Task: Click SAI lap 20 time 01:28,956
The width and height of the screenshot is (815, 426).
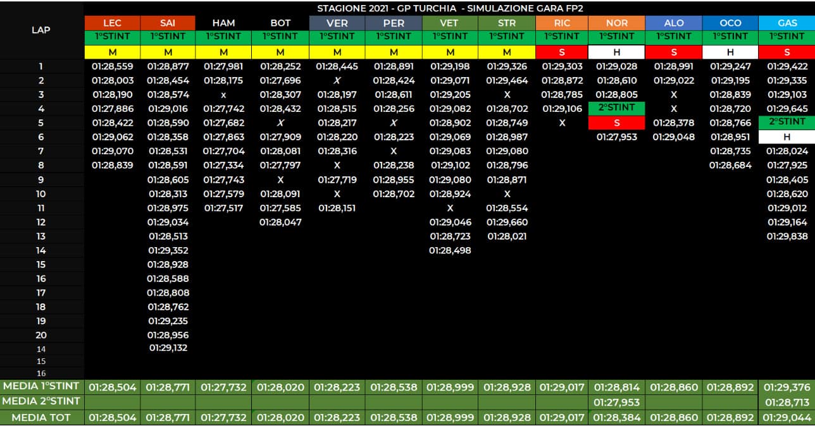Action: (x=168, y=335)
